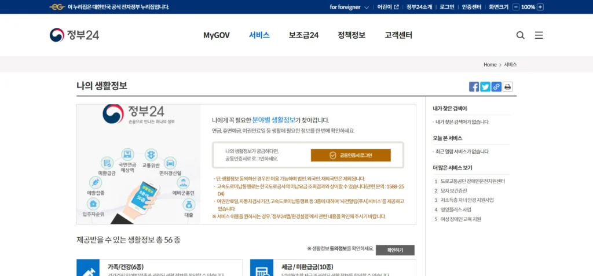Click the 100% zoom level text
Image resolution: width=593 pixels, height=276 pixels.
tap(528, 7)
